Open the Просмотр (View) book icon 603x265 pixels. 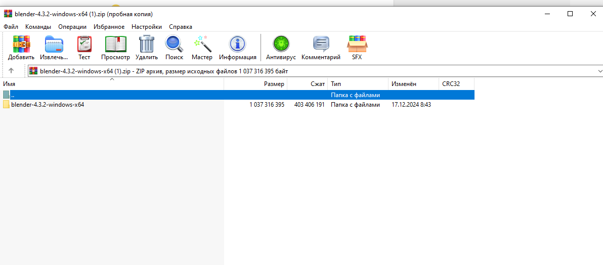(115, 45)
